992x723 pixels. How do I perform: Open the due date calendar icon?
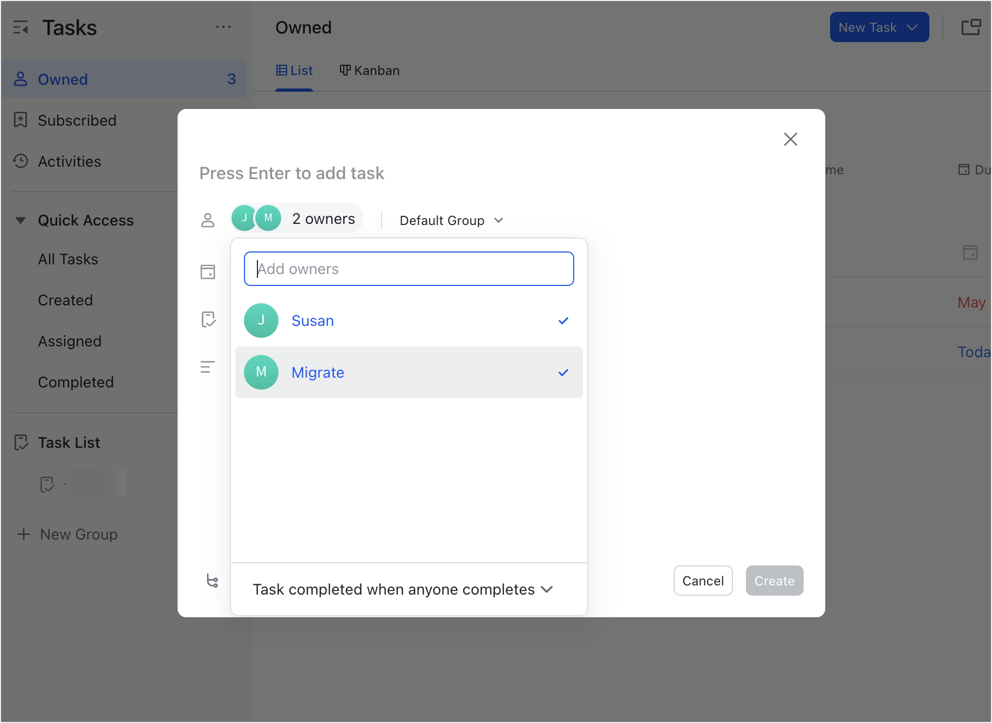point(208,272)
